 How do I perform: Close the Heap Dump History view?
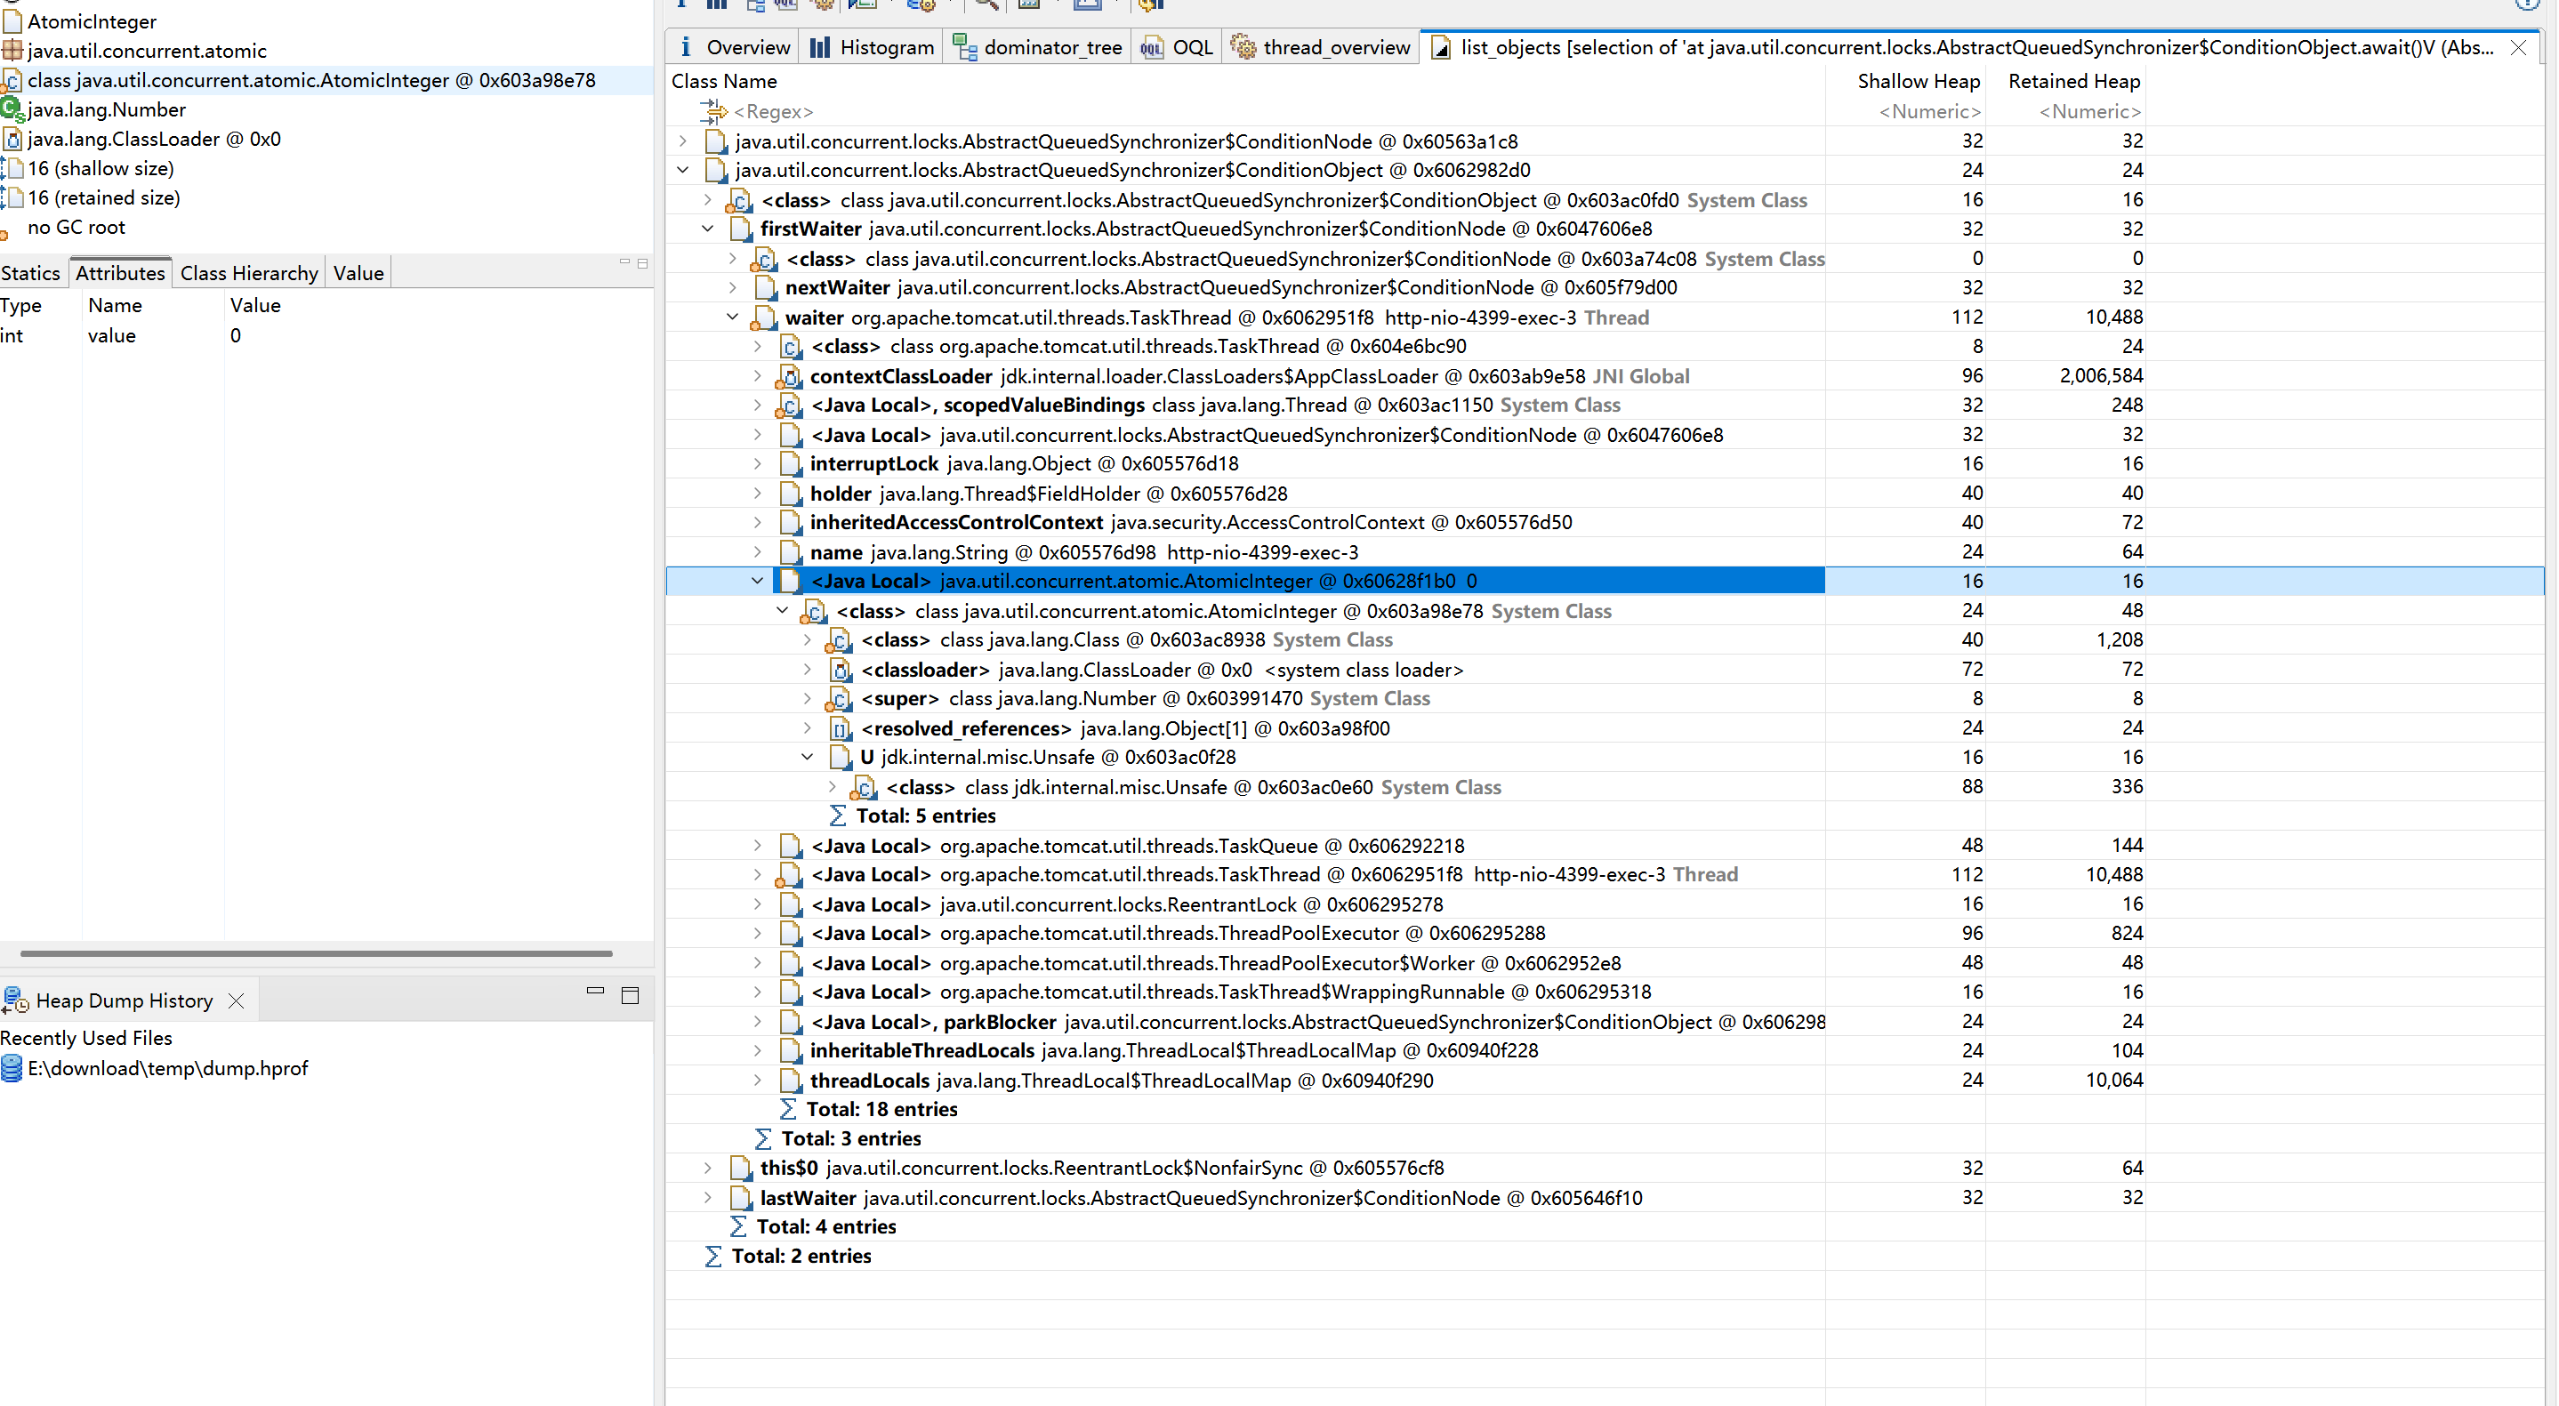(x=237, y=1000)
